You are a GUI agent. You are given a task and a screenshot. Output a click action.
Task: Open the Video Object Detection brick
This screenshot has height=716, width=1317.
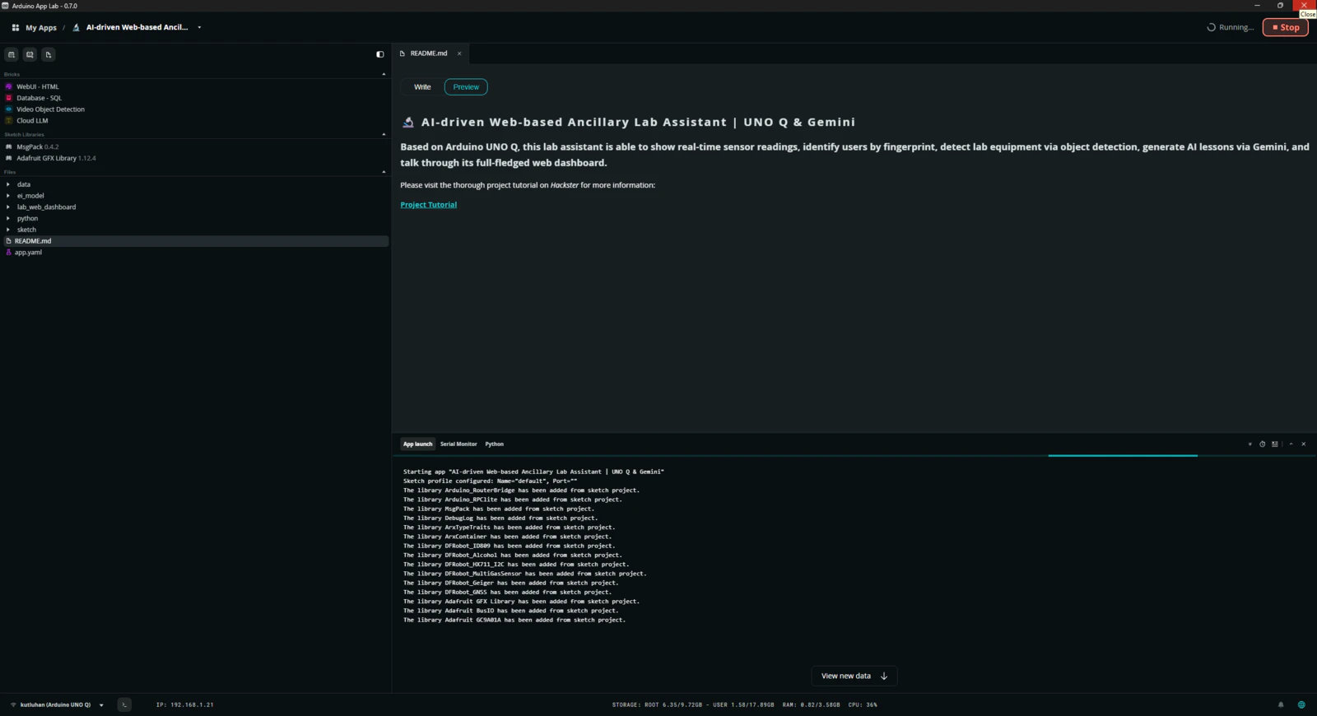click(x=50, y=109)
